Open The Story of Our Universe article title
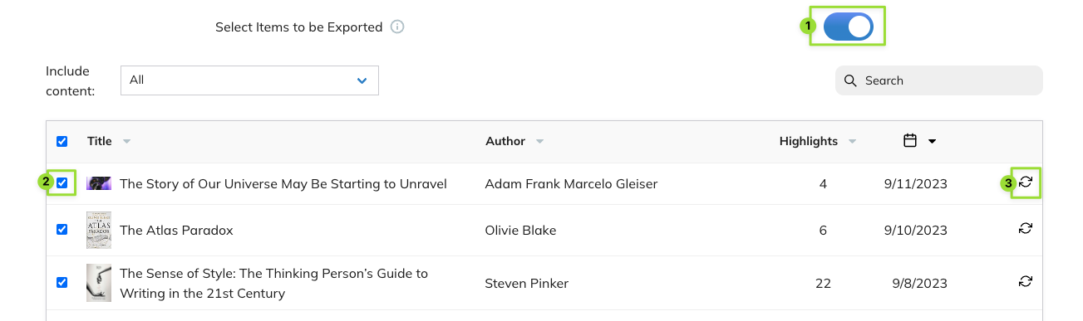1083x321 pixels. point(283,184)
